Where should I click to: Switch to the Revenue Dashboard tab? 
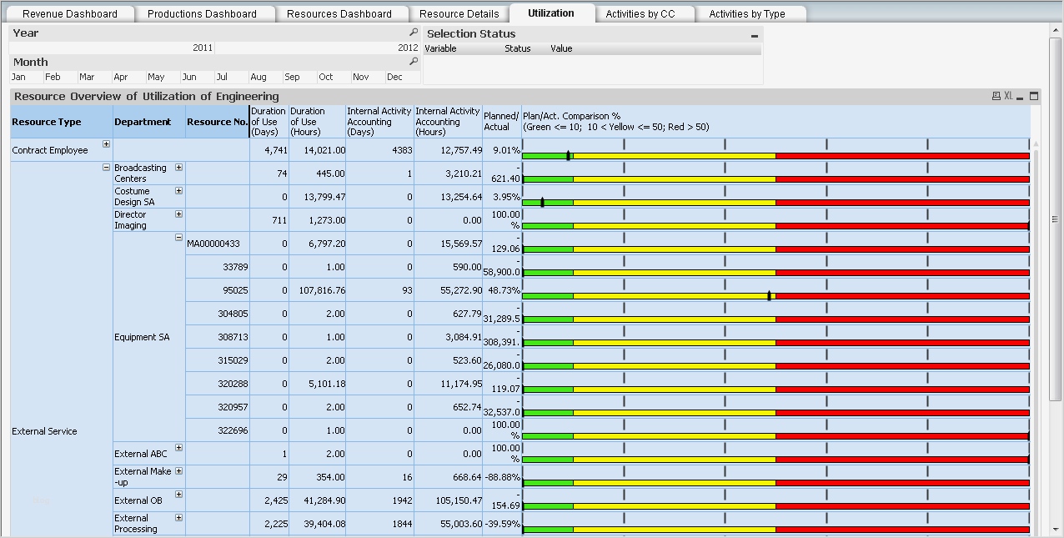(70, 13)
